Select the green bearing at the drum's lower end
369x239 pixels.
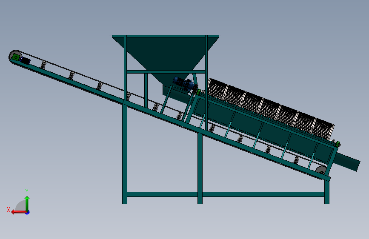[x=338, y=144]
